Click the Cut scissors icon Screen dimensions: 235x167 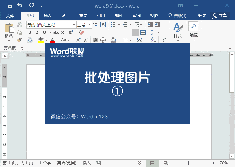(19, 25)
